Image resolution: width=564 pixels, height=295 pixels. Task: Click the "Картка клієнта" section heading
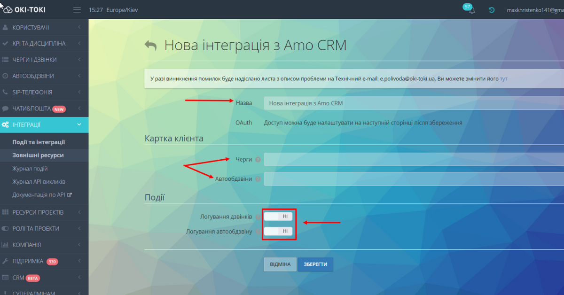pyautogui.click(x=174, y=139)
